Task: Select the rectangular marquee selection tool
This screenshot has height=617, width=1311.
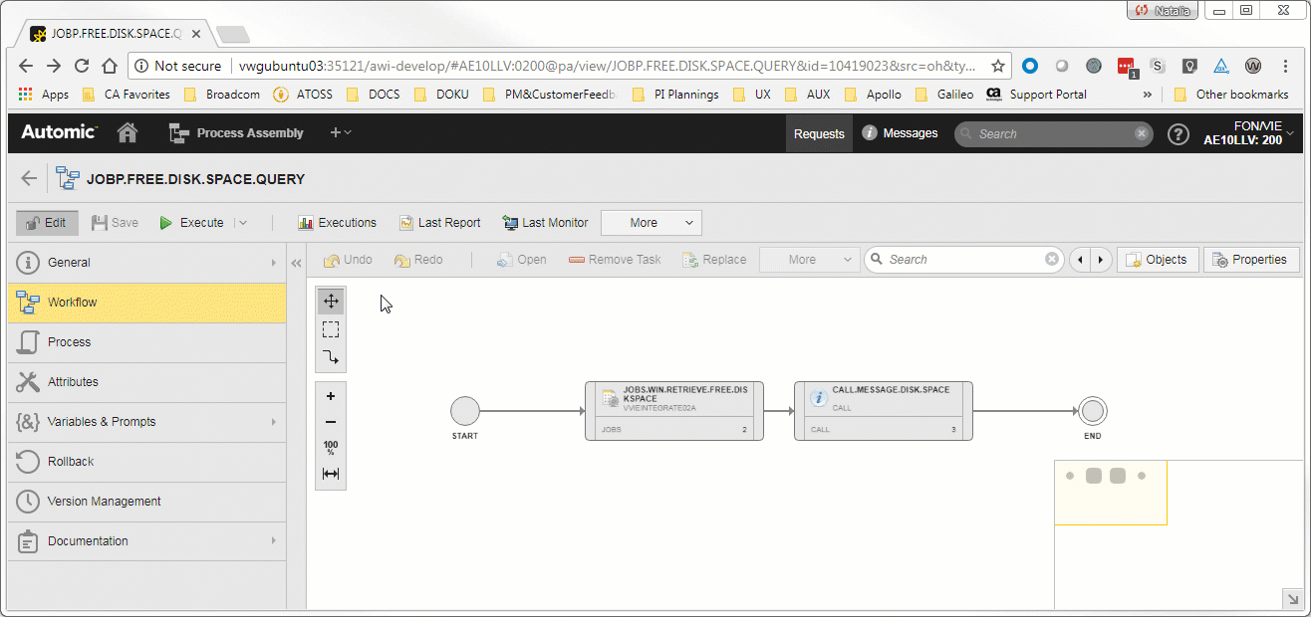Action: click(331, 329)
